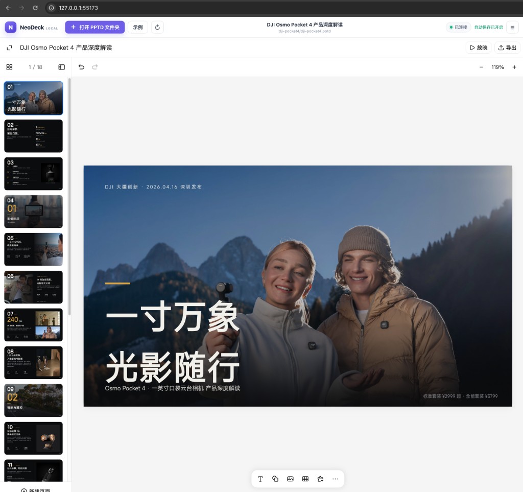Click the refresh icon next to 示例
Screen dimensions: 523x492
(x=157, y=28)
